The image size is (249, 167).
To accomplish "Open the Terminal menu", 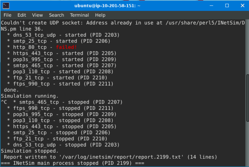I will click(79, 15).
